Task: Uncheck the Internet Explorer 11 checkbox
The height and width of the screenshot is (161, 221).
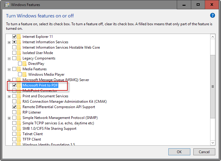Action: pyautogui.click(x=14, y=36)
